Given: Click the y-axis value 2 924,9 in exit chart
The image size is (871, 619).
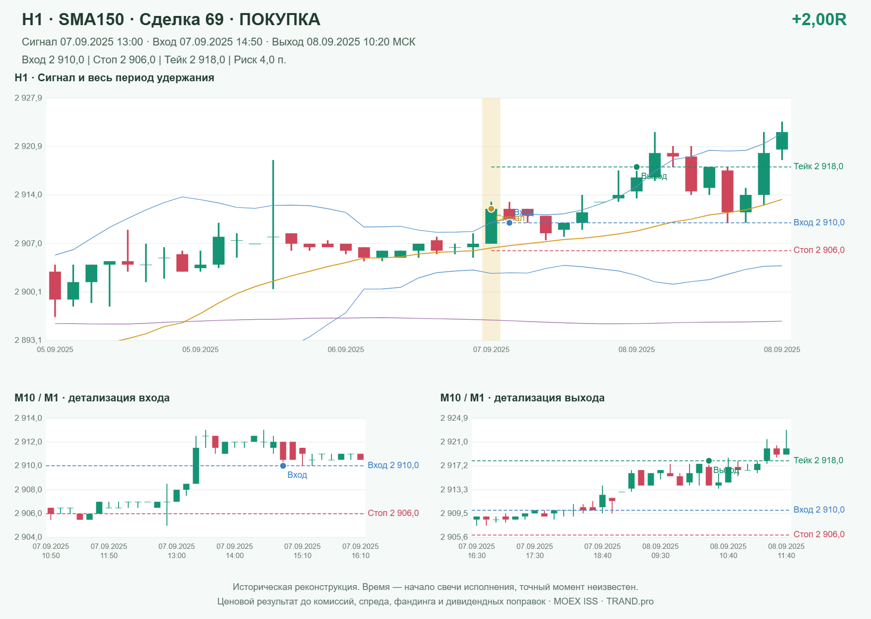Looking at the screenshot, I should (454, 418).
